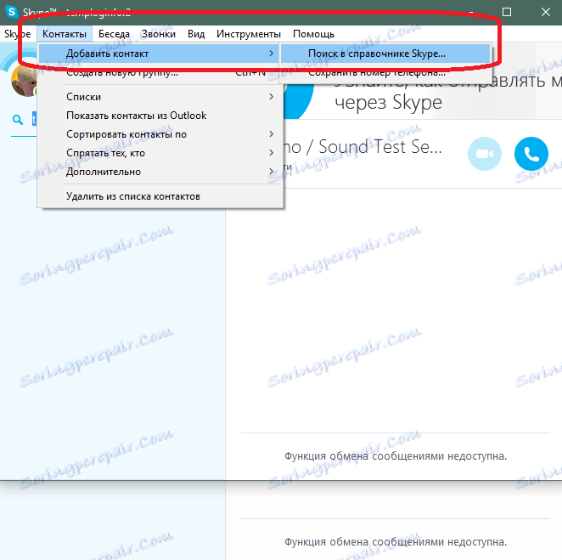Open the Skype menu in menu bar
This screenshot has height=560, width=562.
17,34
